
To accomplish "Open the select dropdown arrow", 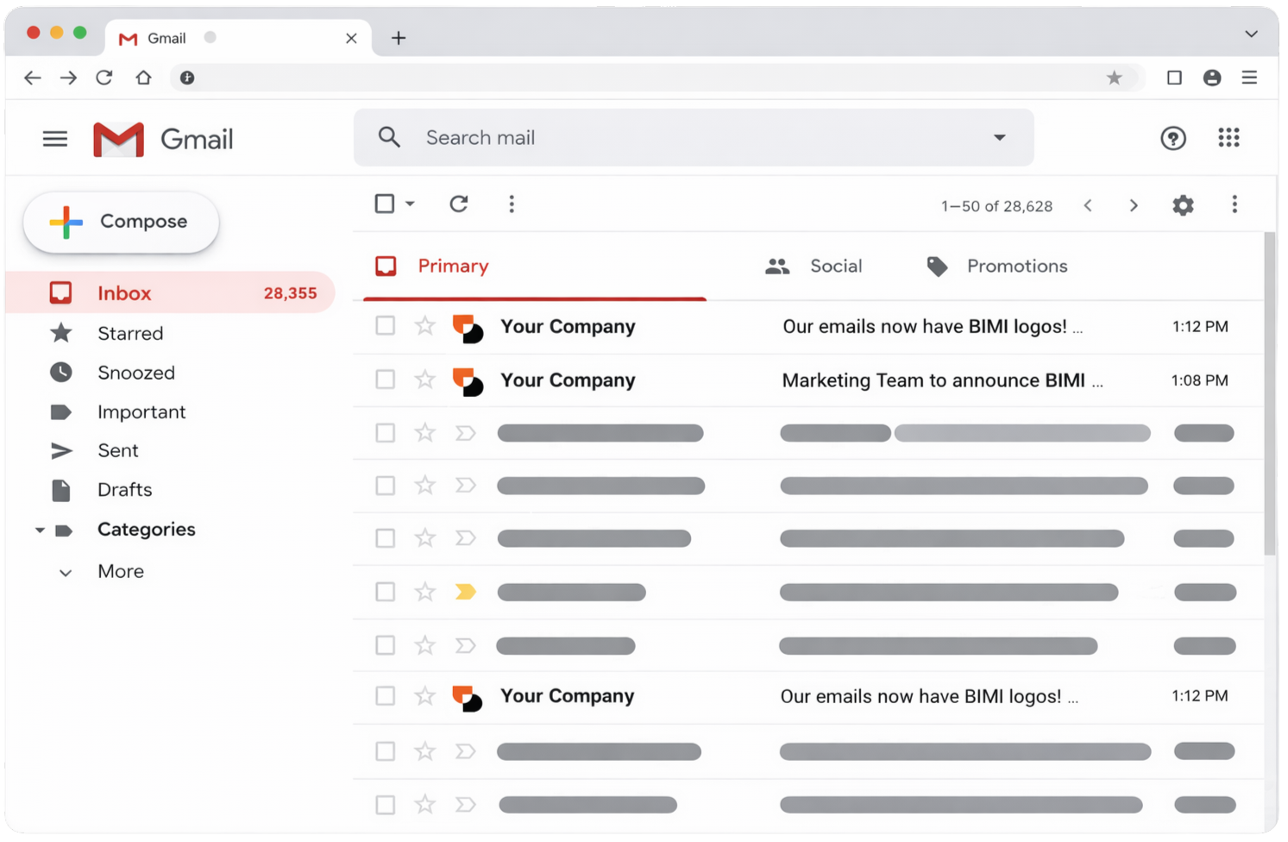I will [410, 204].
